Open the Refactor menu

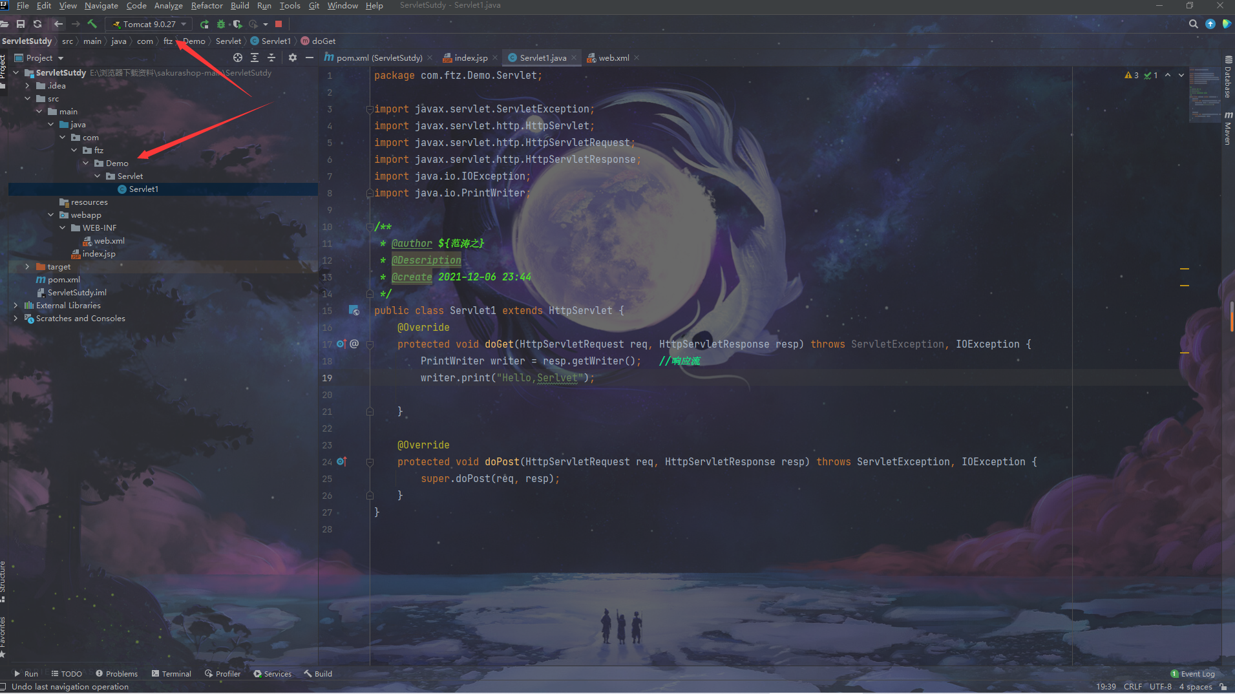point(207,6)
